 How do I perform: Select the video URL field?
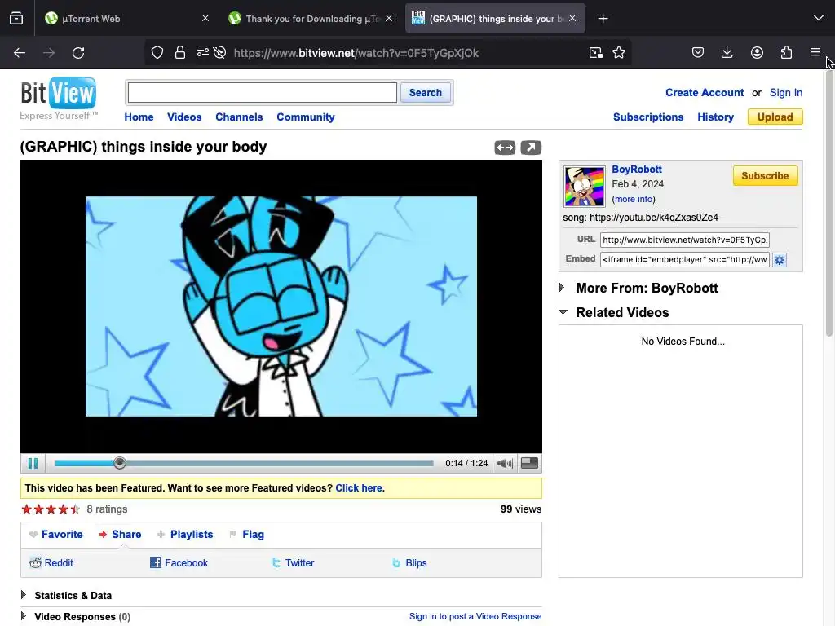click(x=685, y=240)
